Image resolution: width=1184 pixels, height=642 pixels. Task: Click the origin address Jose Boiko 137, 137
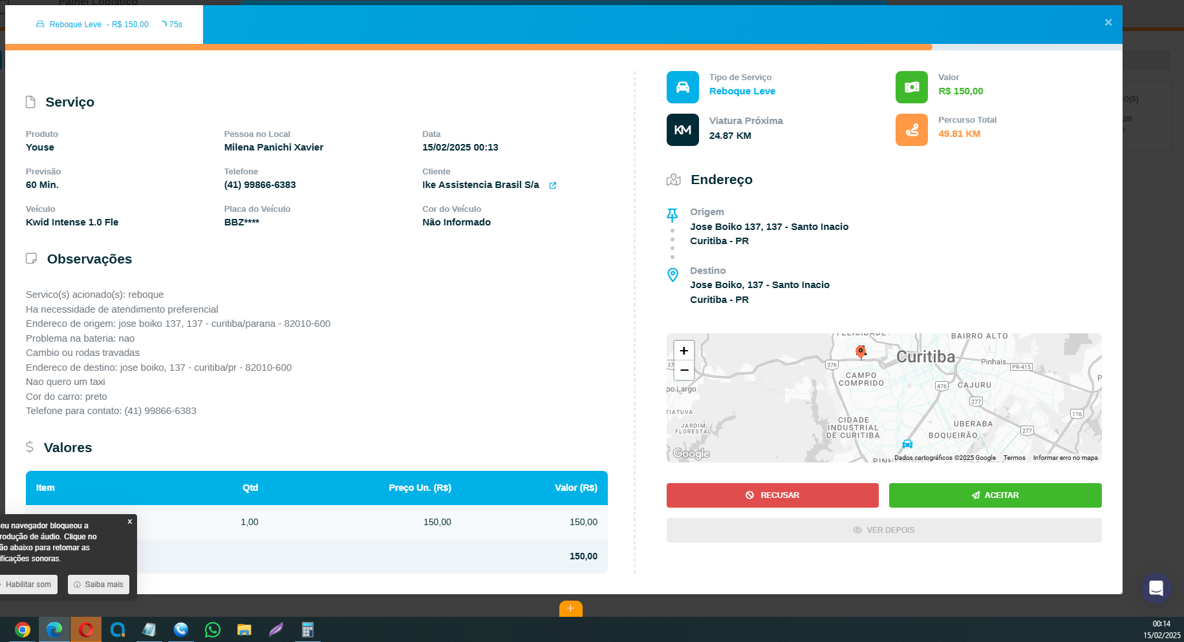pos(770,227)
